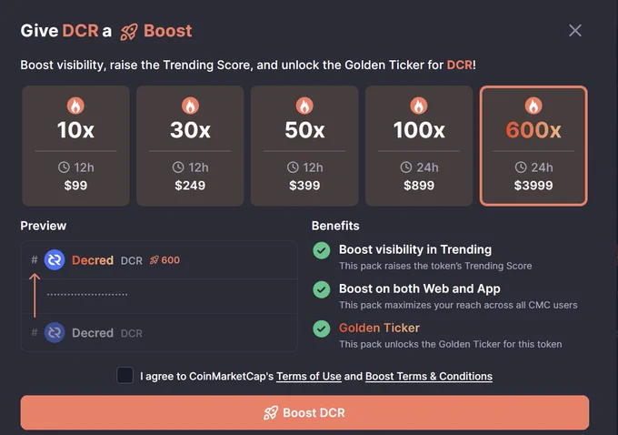Click the checkmark next to Boost visibility in Trending
Viewport: 618px width, 435px height.
click(x=322, y=250)
